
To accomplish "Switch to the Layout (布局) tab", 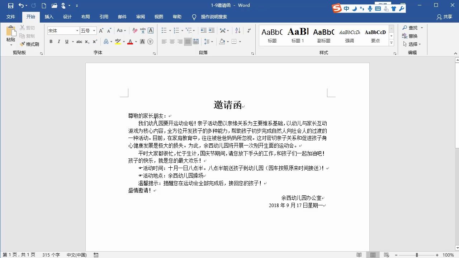I will 86,17.
